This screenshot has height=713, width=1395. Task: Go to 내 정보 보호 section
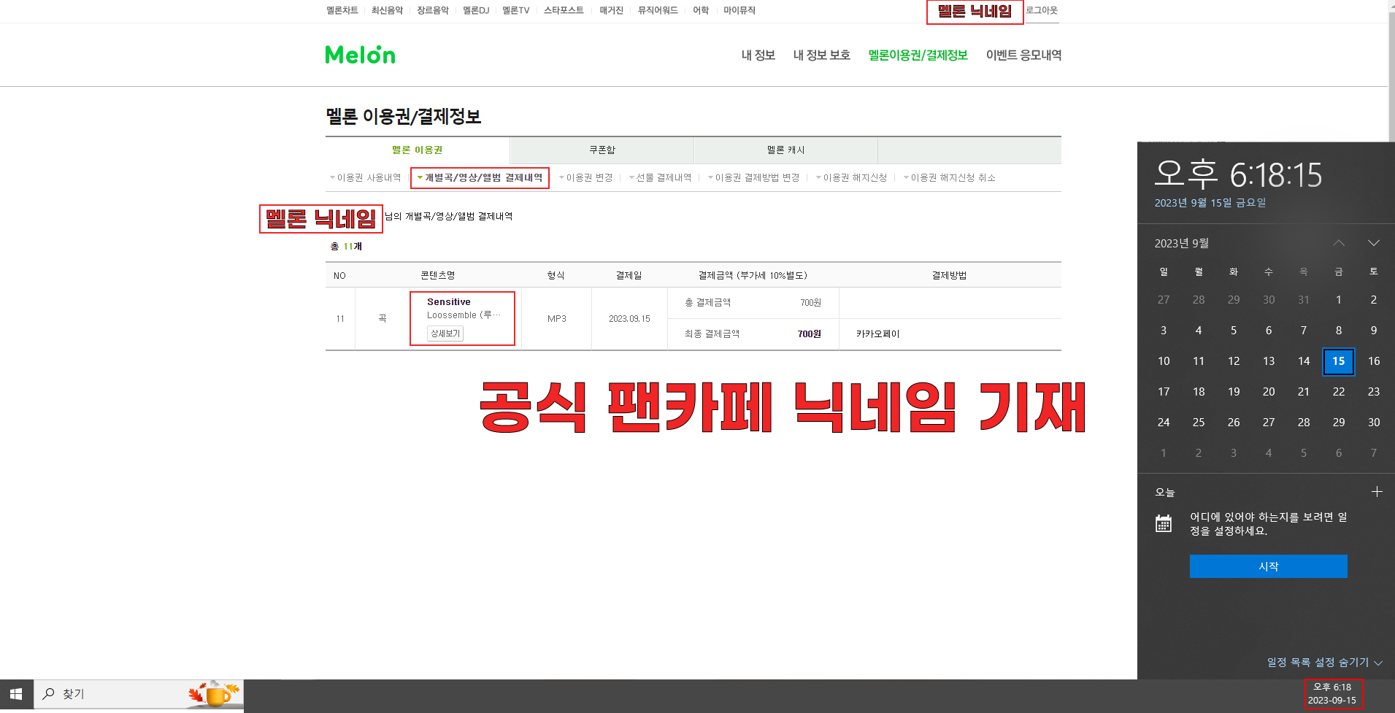(822, 55)
